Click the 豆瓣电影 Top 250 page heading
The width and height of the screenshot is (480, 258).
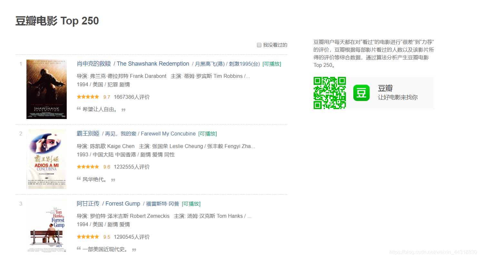[57, 21]
